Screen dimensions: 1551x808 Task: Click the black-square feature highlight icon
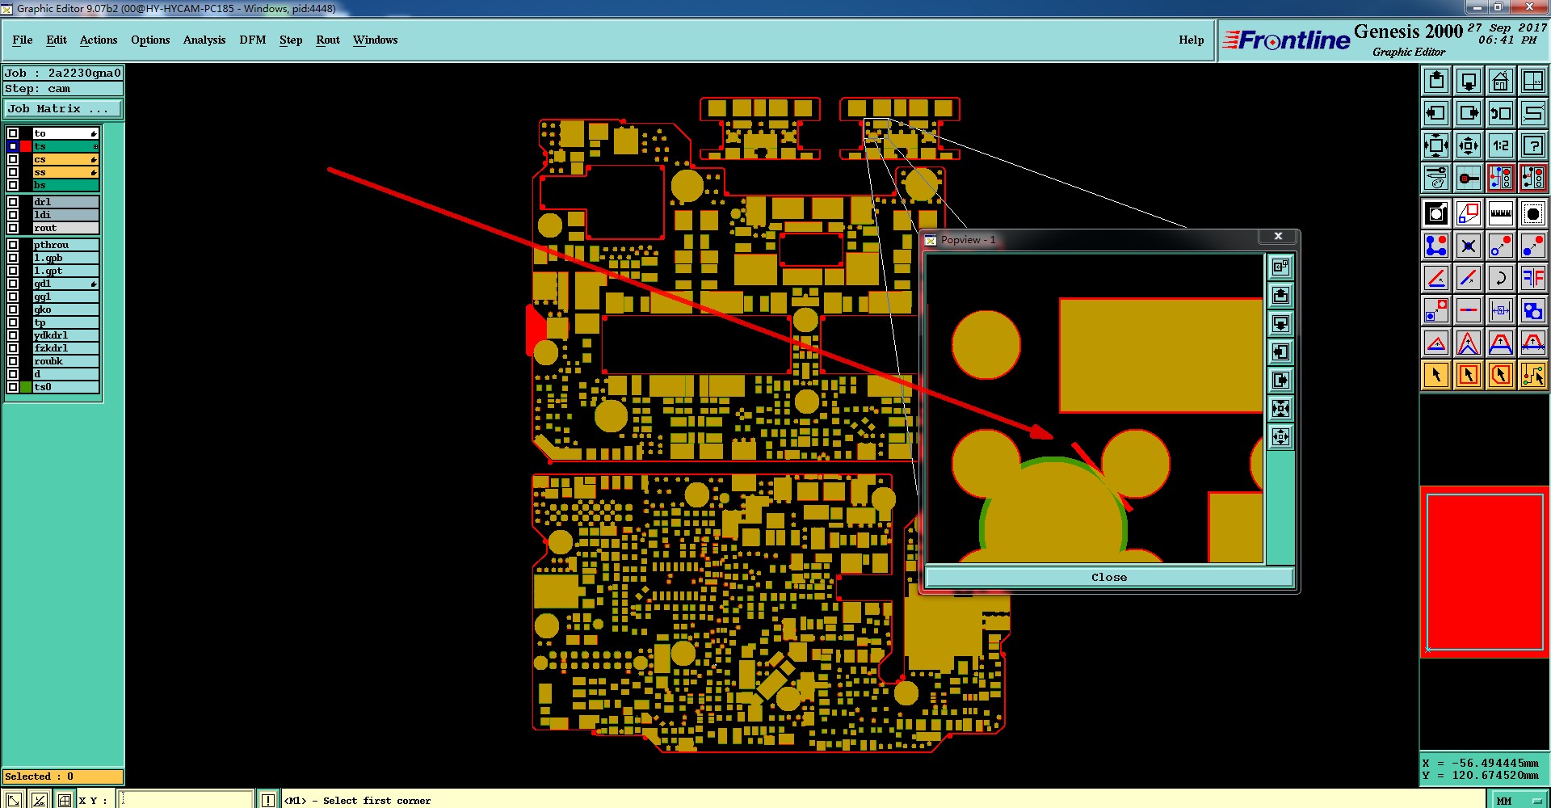click(x=1436, y=213)
